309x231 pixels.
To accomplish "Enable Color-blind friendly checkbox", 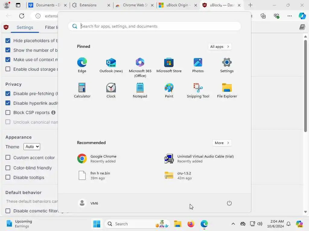I will pyautogui.click(x=8, y=168).
